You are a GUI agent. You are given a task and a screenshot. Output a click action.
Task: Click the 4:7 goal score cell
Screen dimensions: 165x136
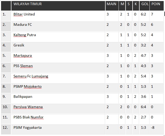coord(143,56)
